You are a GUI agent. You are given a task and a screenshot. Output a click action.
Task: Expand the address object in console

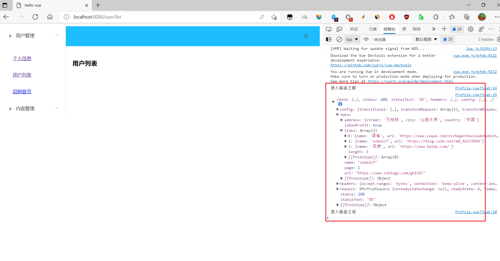pos(342,120)
